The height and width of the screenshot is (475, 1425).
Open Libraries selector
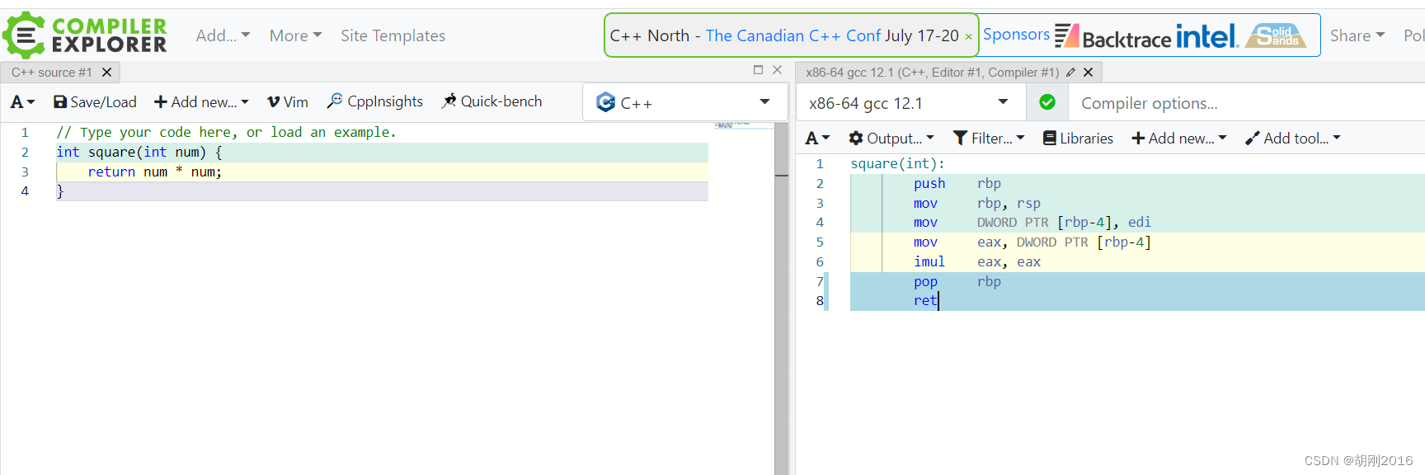1078,139
